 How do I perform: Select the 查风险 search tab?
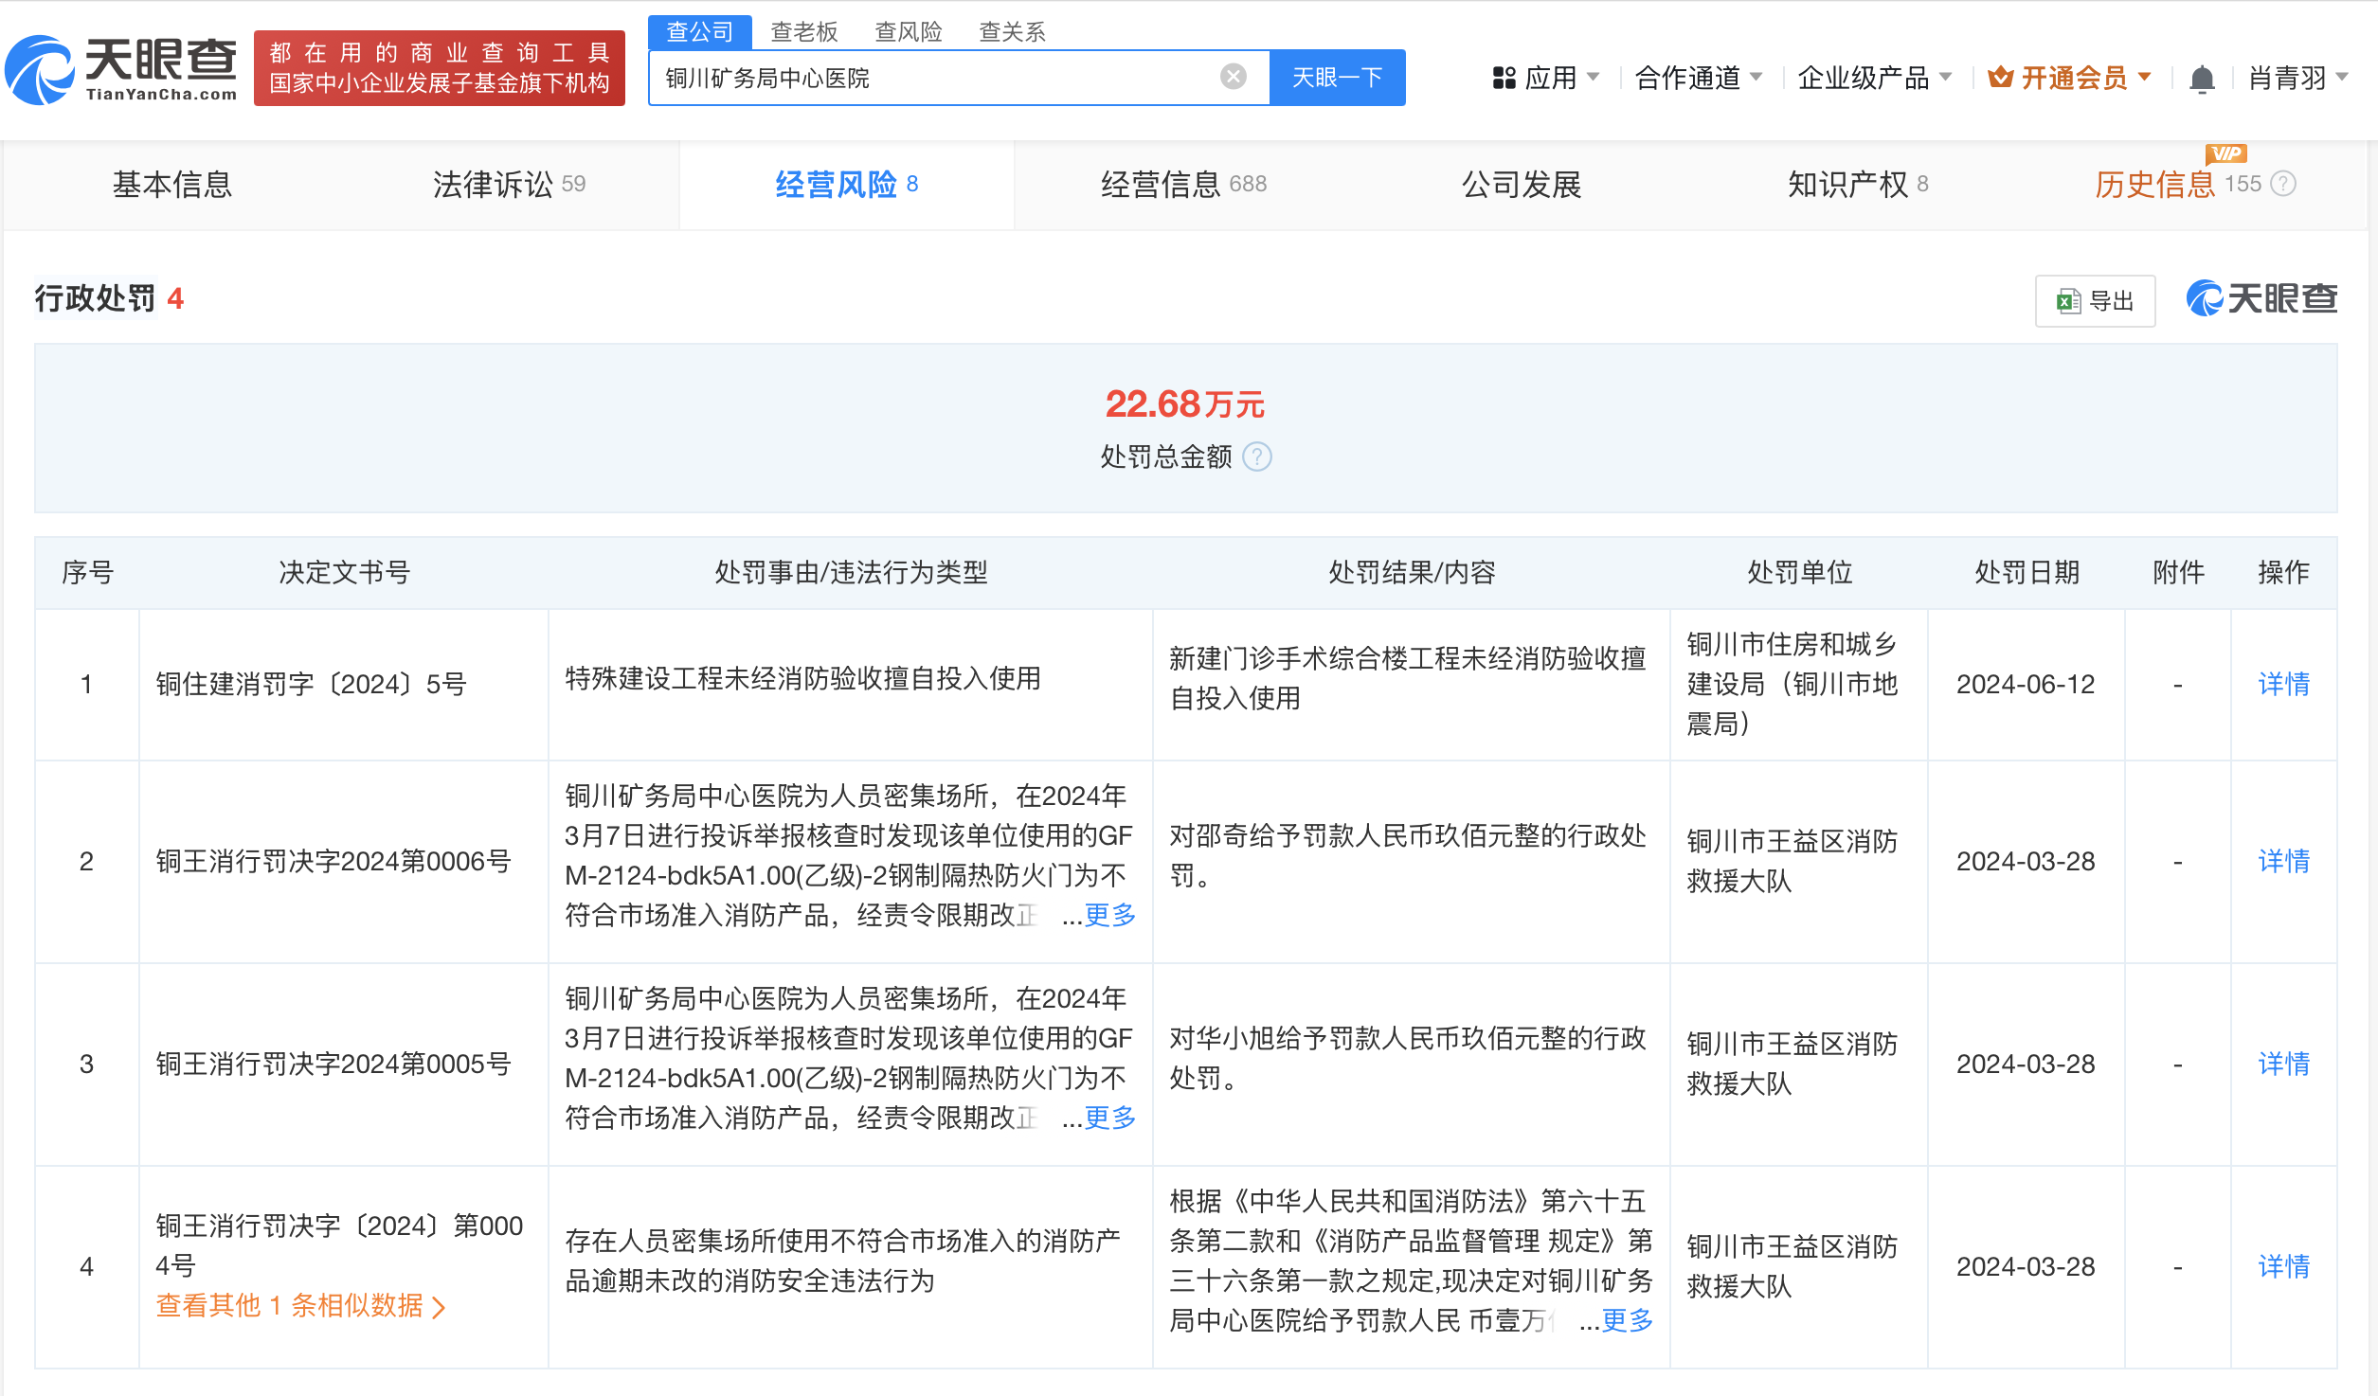tap(909, 32)
